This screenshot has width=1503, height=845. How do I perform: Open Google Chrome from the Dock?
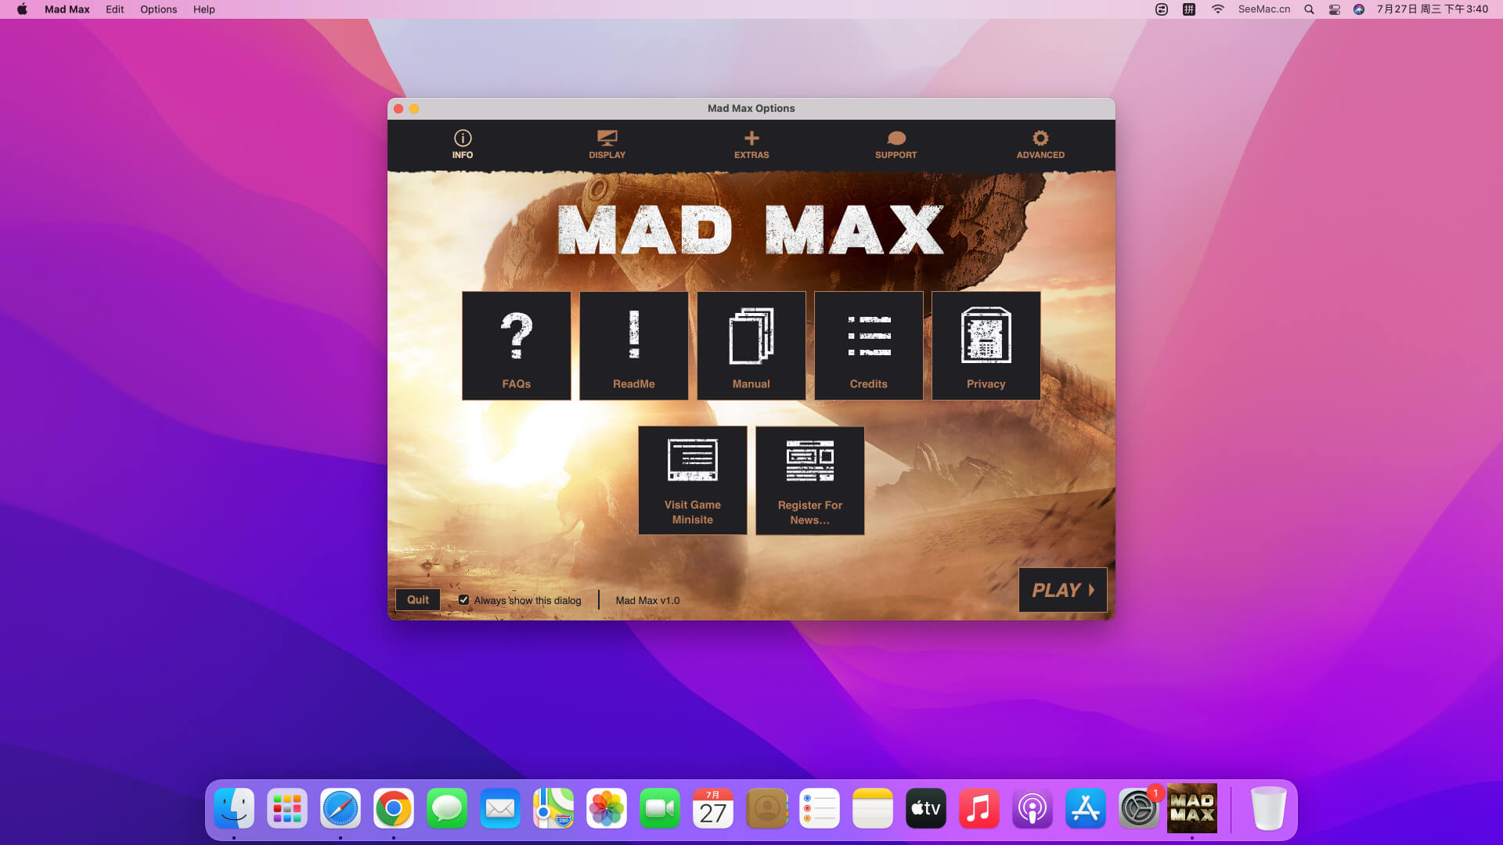(x=394, y=809)
